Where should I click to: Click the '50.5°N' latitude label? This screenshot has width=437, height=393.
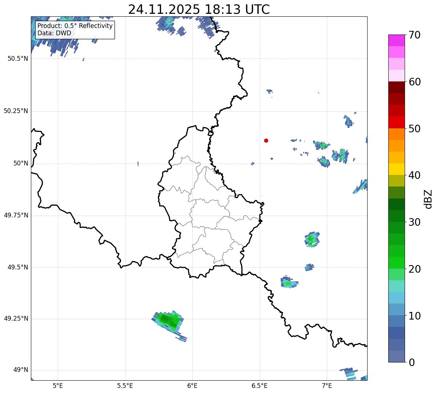pyautogui.click(x=18, y=59)
